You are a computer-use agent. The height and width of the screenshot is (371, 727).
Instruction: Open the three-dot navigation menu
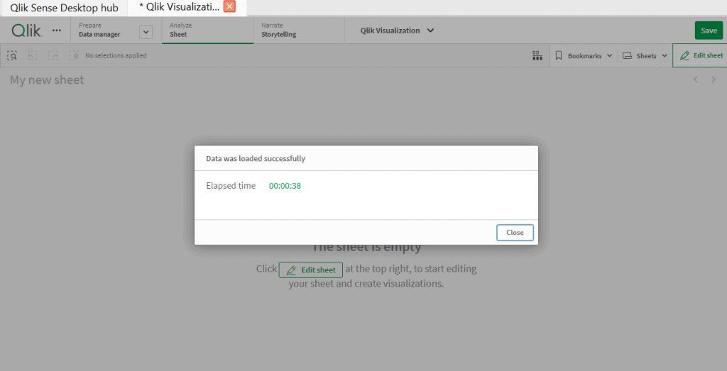tap(57, 31)
